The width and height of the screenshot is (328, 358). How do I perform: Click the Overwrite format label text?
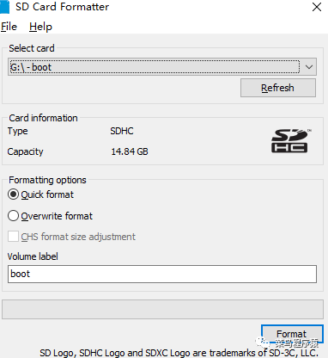(57, 216)
